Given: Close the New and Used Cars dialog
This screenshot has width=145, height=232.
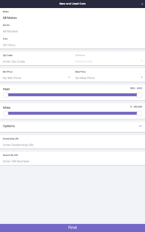Looking at the screenshot, I should [142, 4].
